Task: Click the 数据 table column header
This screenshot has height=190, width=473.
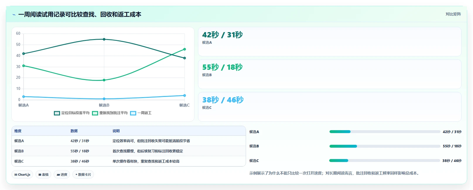Action: pyautogui.click(x=74, y=131)
